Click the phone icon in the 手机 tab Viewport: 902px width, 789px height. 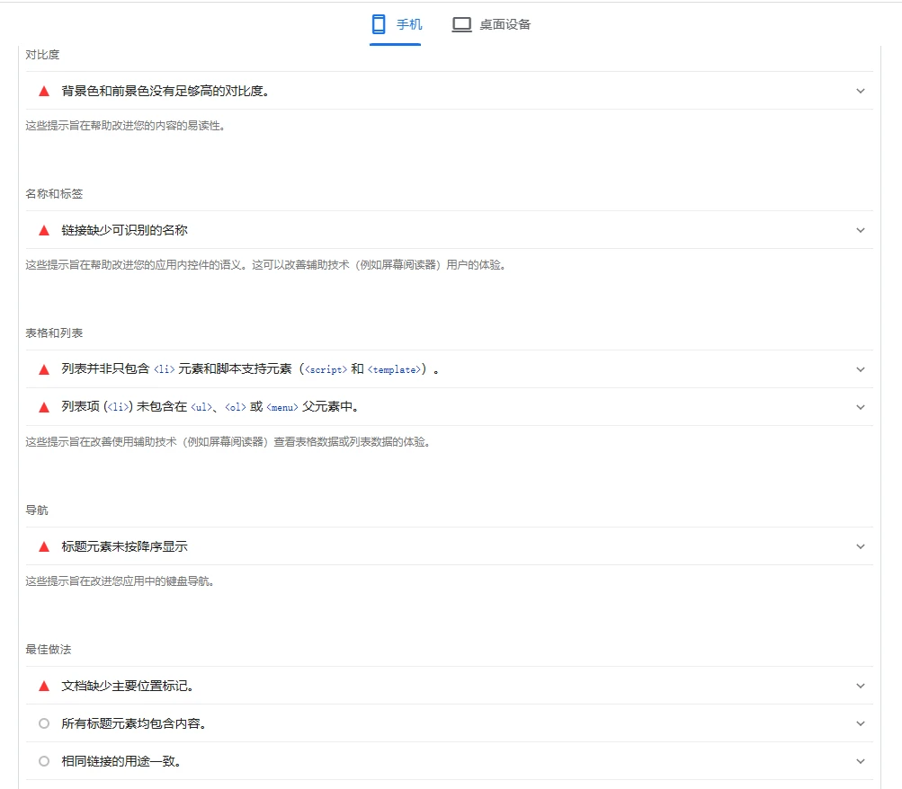click(379, 24)
